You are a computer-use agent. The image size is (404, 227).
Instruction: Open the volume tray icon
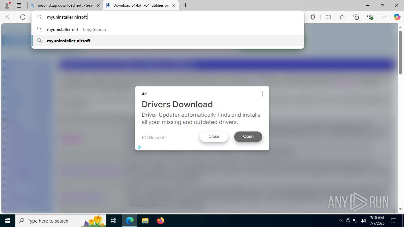pos(363,221)
